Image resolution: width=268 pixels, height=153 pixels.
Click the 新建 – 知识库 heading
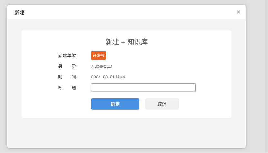126,42
